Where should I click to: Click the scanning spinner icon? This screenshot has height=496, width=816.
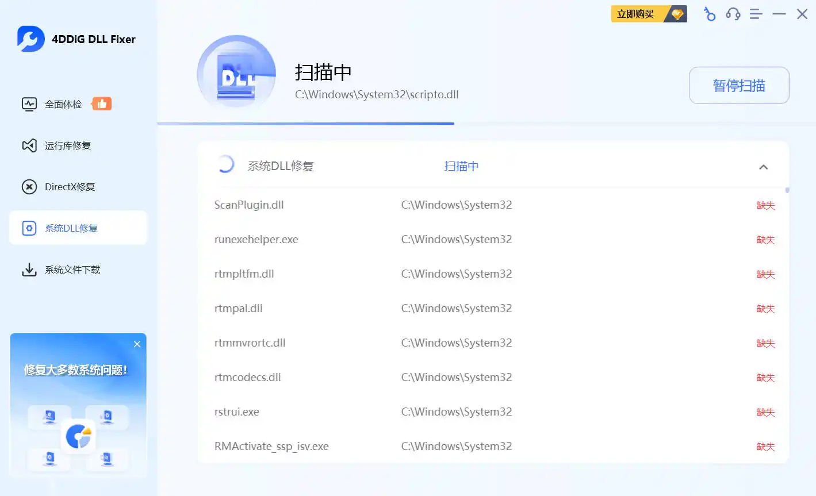[x=225, y=164]
